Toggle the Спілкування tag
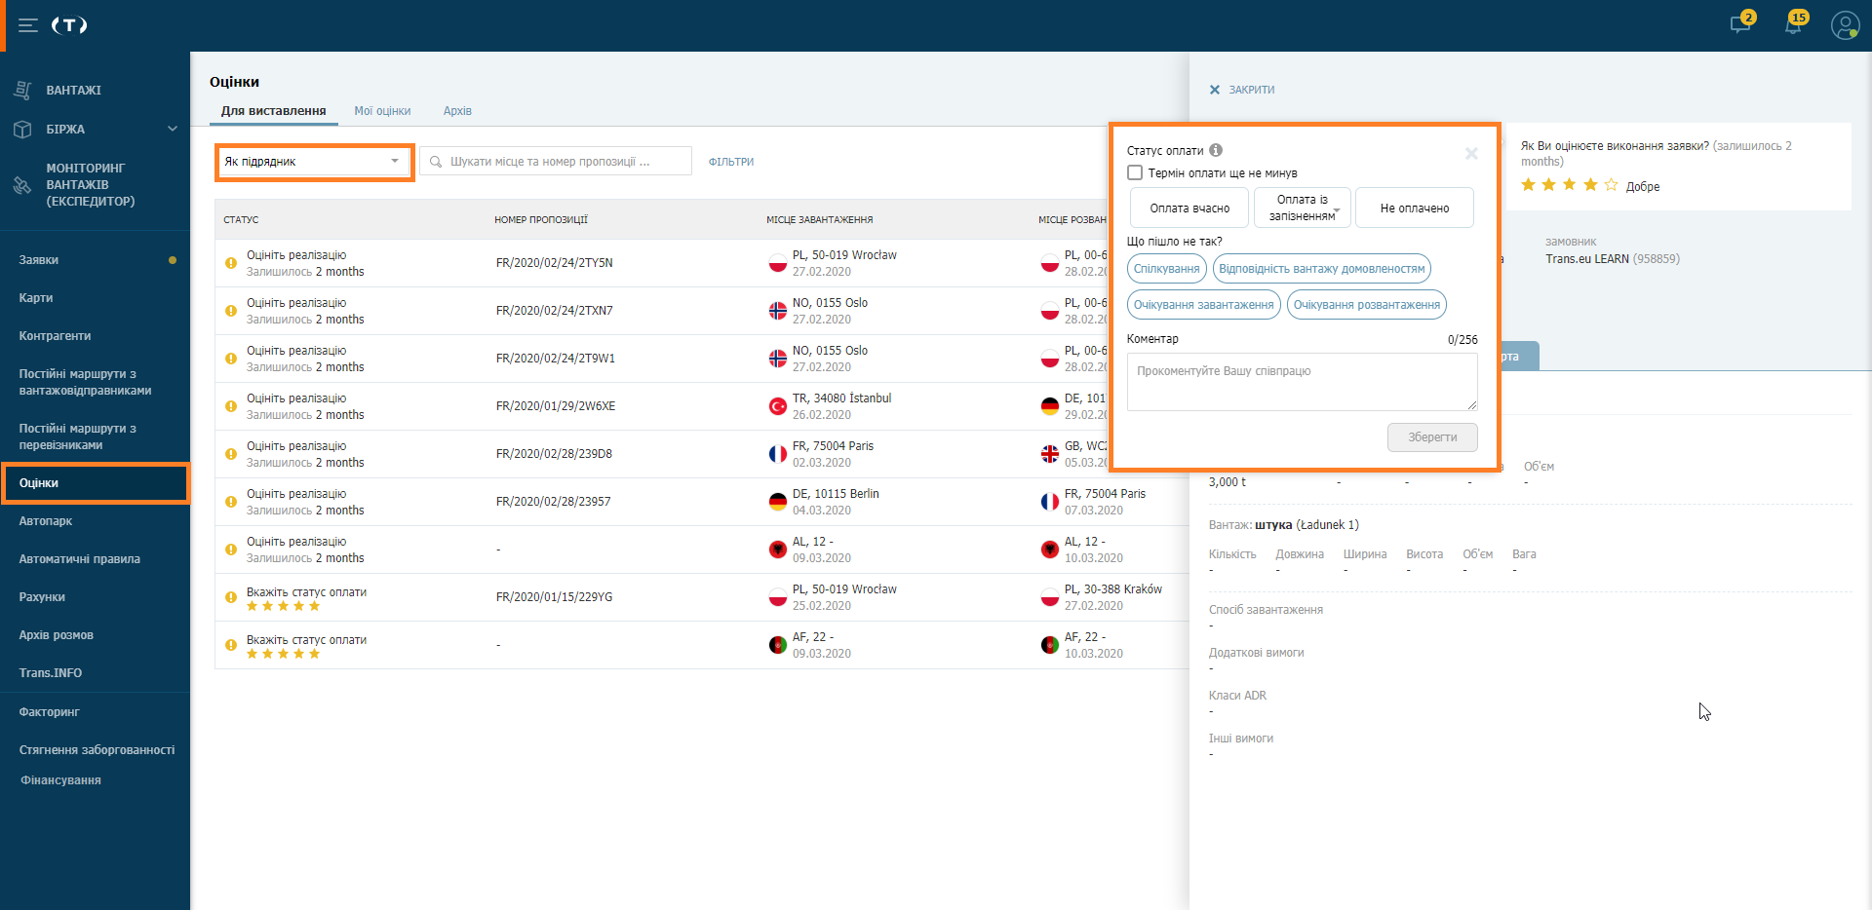Screen dimensions: 1872x910 point(1166,269)
